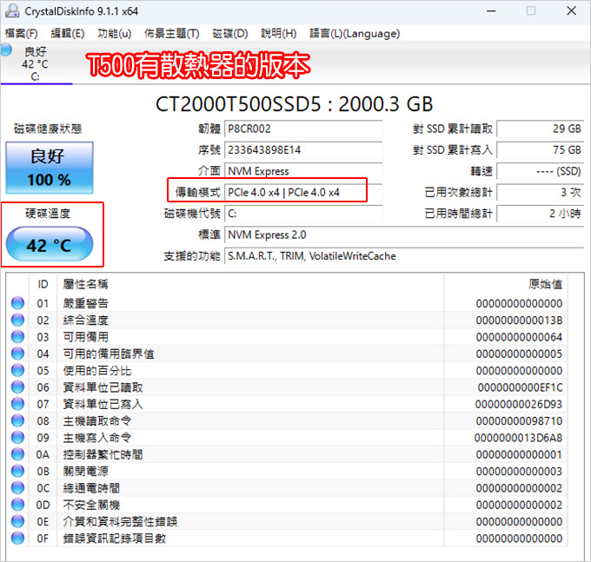Click the status orb for attribute 05 使用的百分比
This screenshot has width=591, height=562.
pos(17,370)
